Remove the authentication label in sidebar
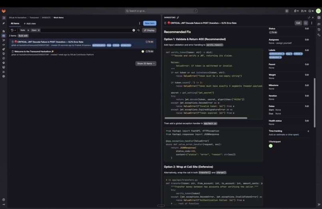This screenshot has height=209, width=322. click(x=283, y=54)
